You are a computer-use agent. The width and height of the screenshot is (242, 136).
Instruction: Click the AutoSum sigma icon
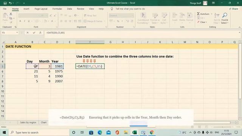click(x=198, y=14)
